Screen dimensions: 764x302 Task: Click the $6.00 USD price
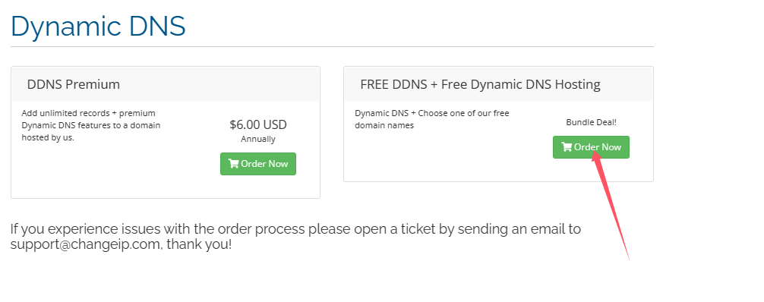[258, 125]
